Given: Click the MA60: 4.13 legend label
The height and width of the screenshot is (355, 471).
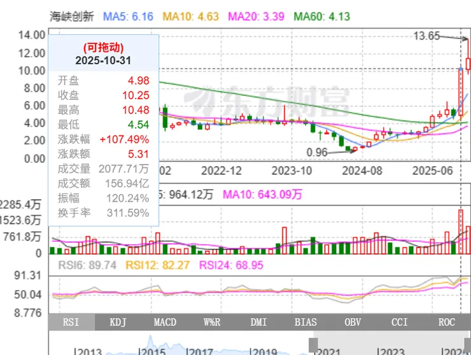Looking at the screenshot, I should [x=322, y=17].
